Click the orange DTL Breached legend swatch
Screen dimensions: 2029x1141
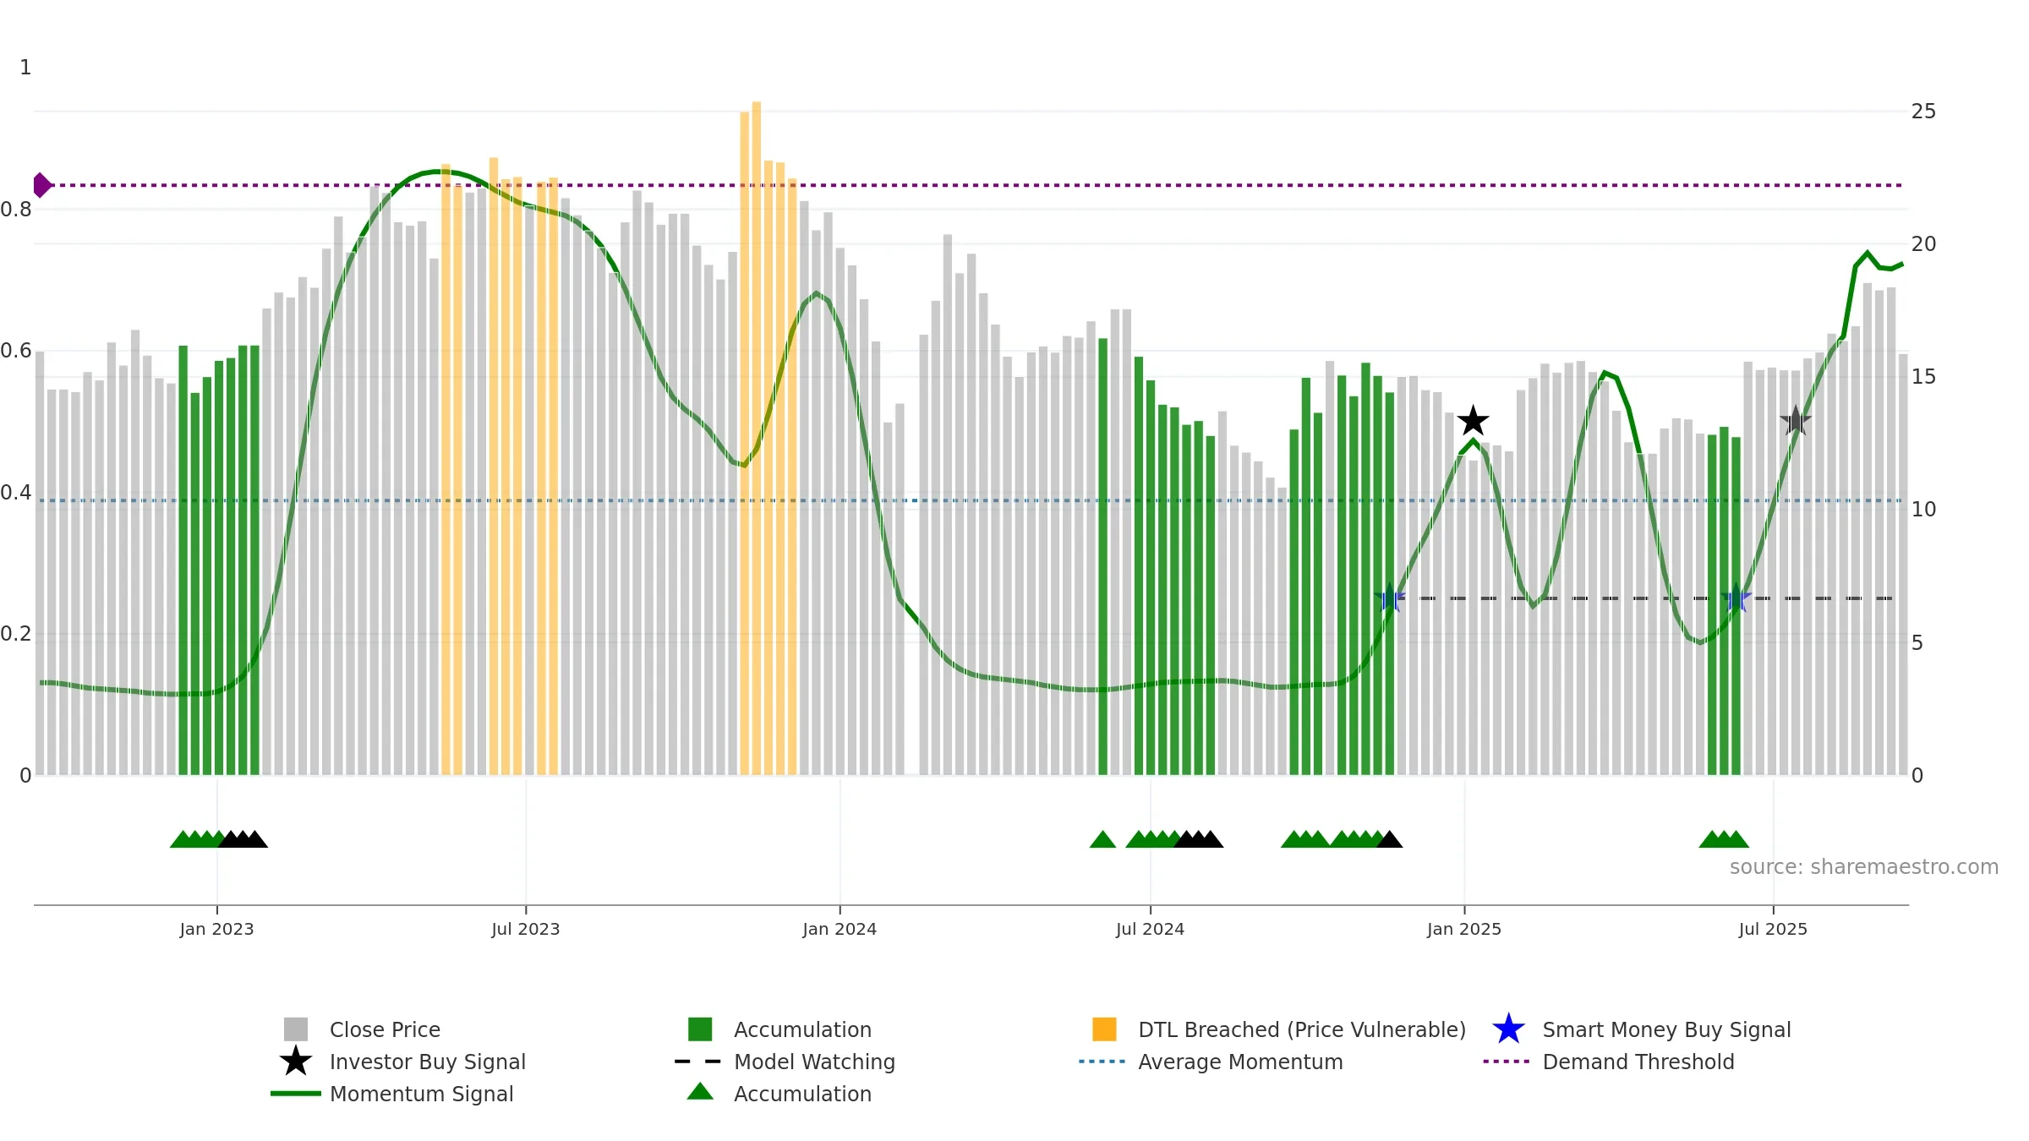tap(1104, 1029)
